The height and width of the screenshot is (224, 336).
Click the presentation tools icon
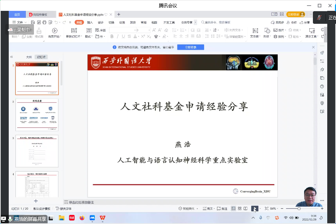(311, 31)
